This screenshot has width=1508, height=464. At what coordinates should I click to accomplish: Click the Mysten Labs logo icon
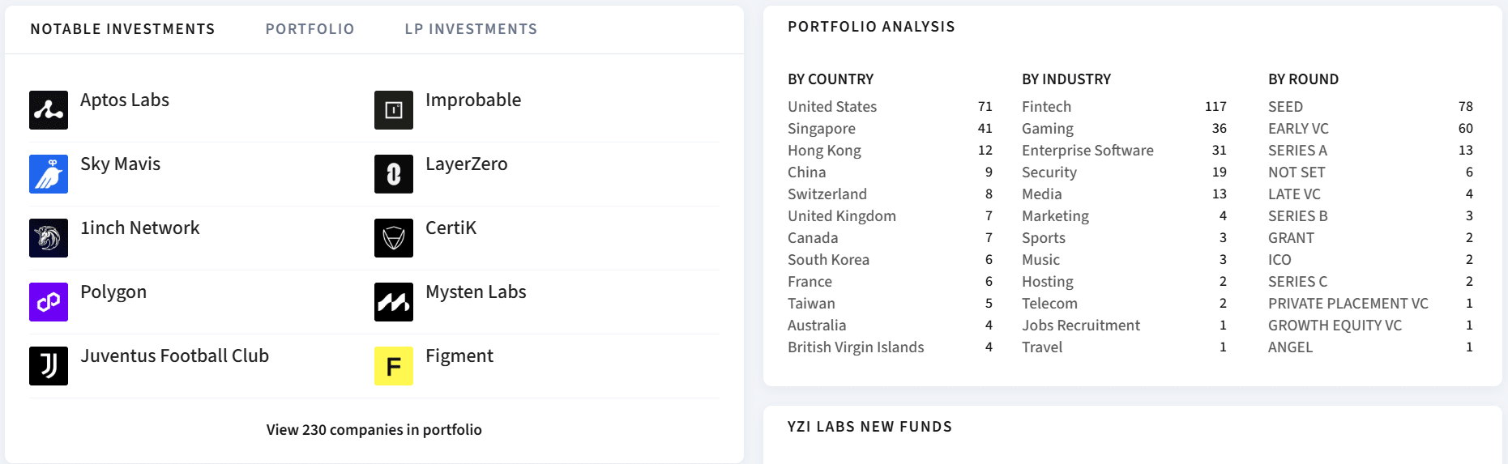click(394, 302)
